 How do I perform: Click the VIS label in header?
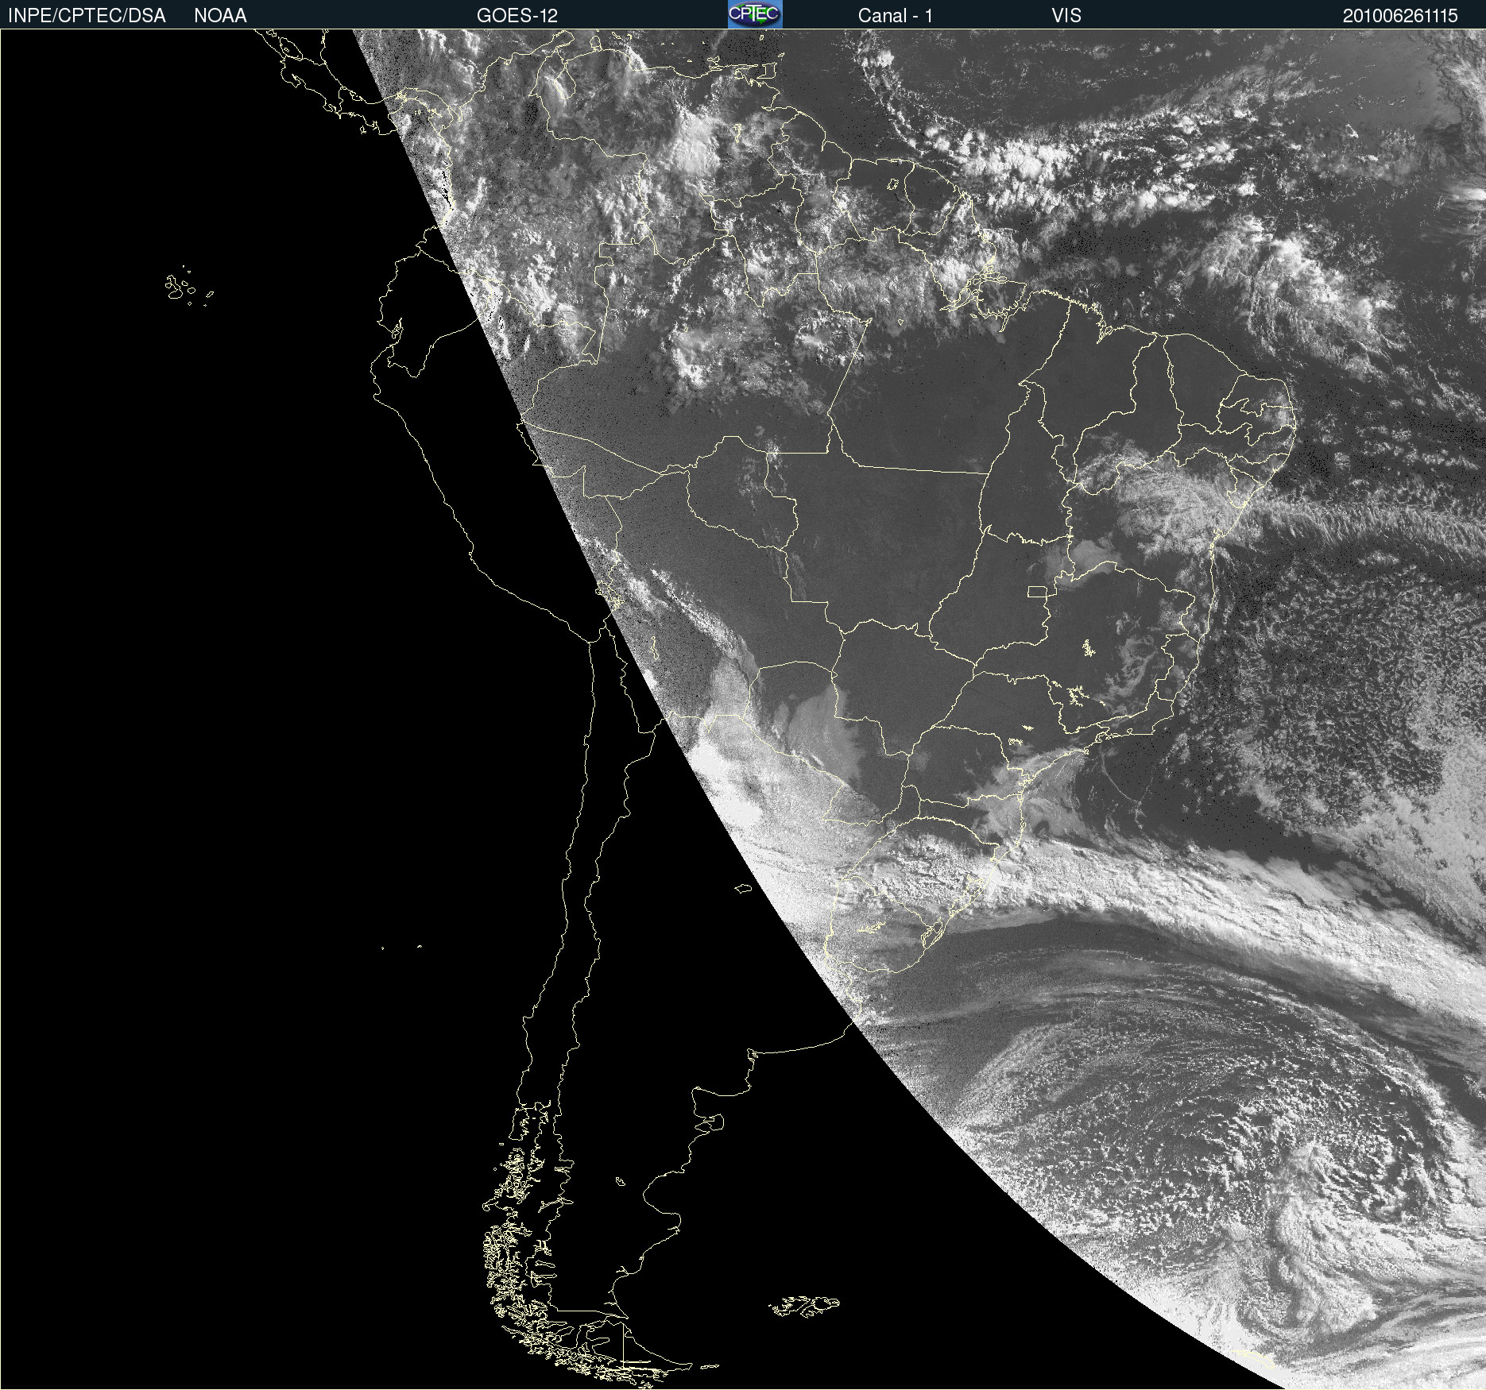[x=1066, y=16]
